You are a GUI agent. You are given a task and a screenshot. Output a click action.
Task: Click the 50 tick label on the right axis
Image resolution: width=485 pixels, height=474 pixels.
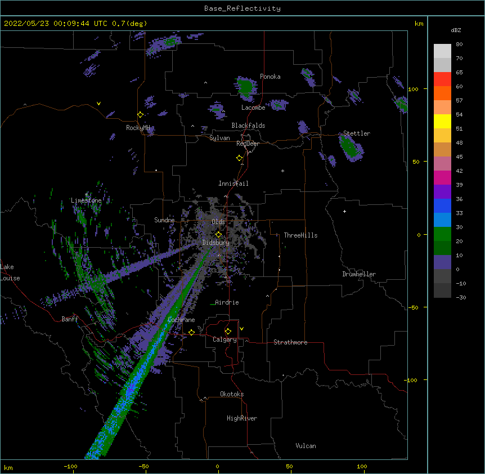(416, 162)
